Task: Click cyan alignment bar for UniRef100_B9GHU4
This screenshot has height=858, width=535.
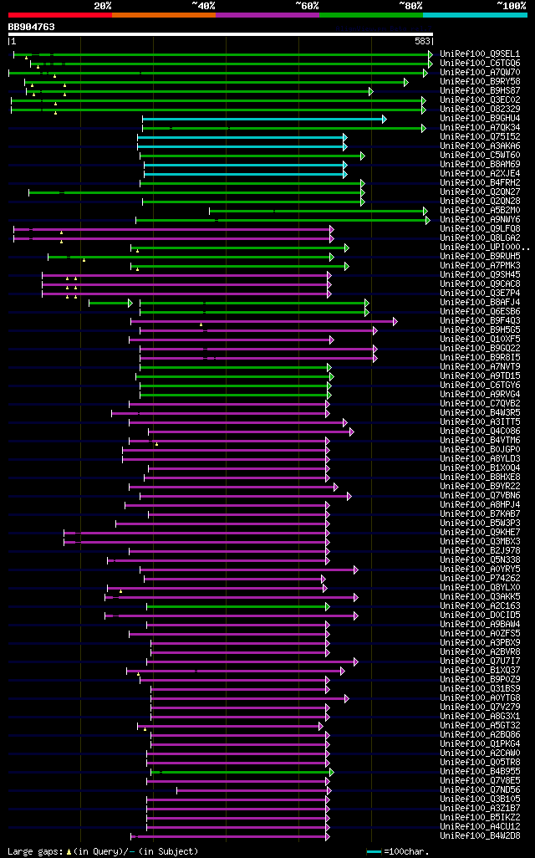Action: pos(262,119)
